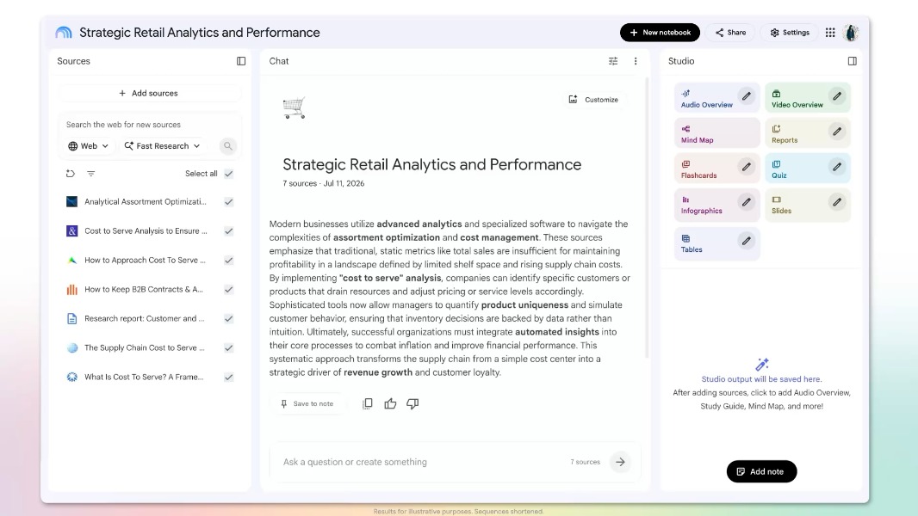Edit Video Overview settings
This screenshot has width=918, height=516.
coord(837,96)
